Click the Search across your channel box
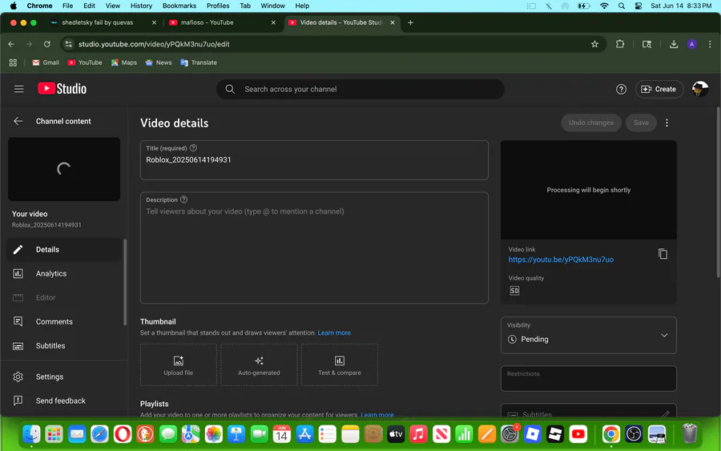Image resolution: width=721 pixels, height=451 pixels. (x=360, y=89)
